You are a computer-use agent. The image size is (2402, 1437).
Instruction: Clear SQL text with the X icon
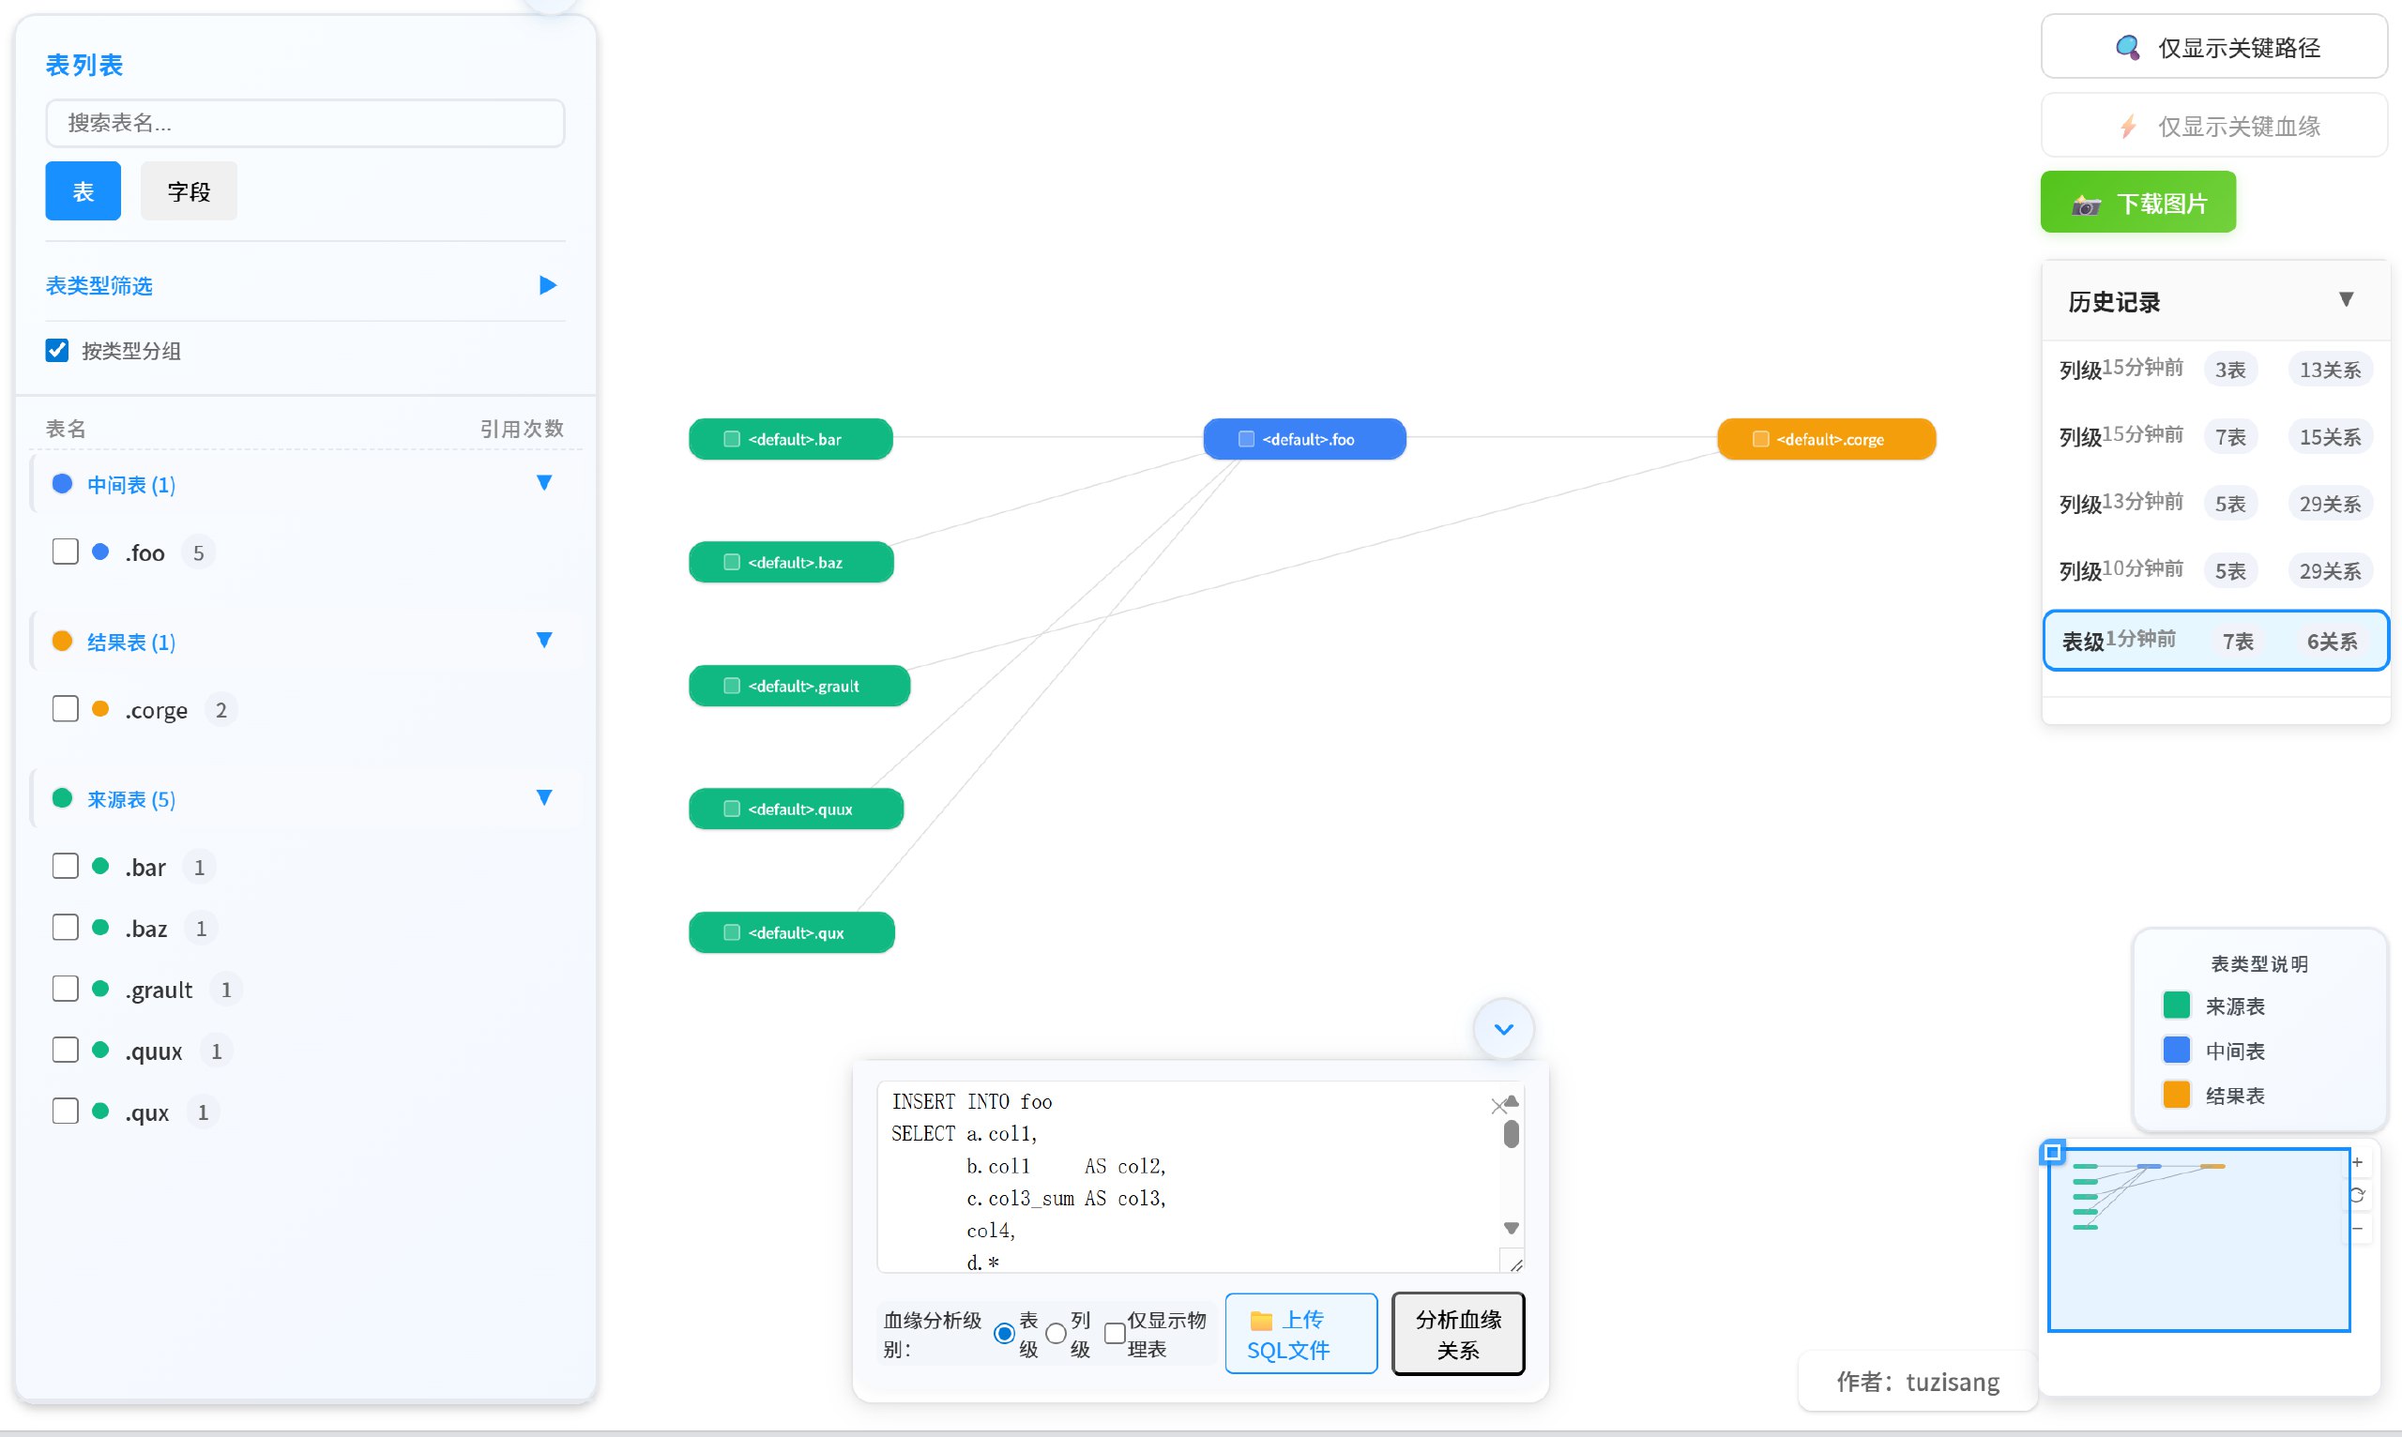[1497, 1105]
